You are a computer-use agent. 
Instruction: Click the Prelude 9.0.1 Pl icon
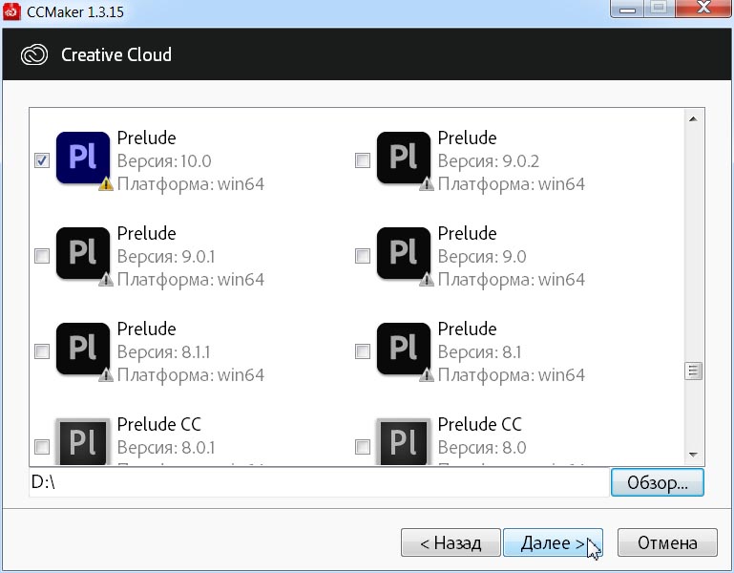point(83,253)
